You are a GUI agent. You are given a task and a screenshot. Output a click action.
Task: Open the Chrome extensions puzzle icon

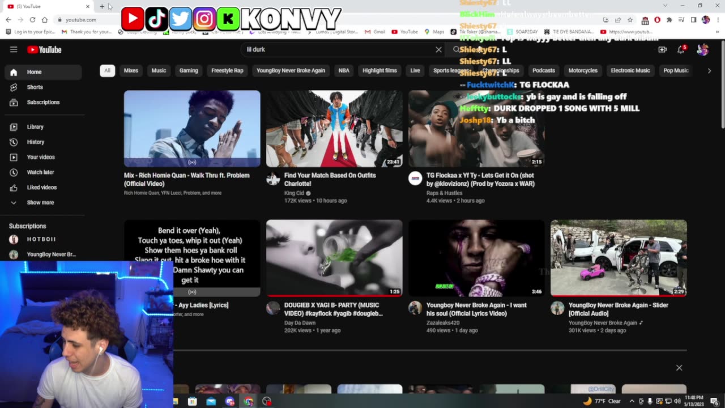669,20
